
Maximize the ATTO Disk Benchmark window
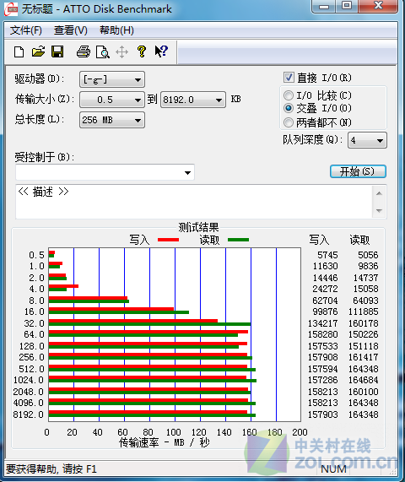click(347, 6)
